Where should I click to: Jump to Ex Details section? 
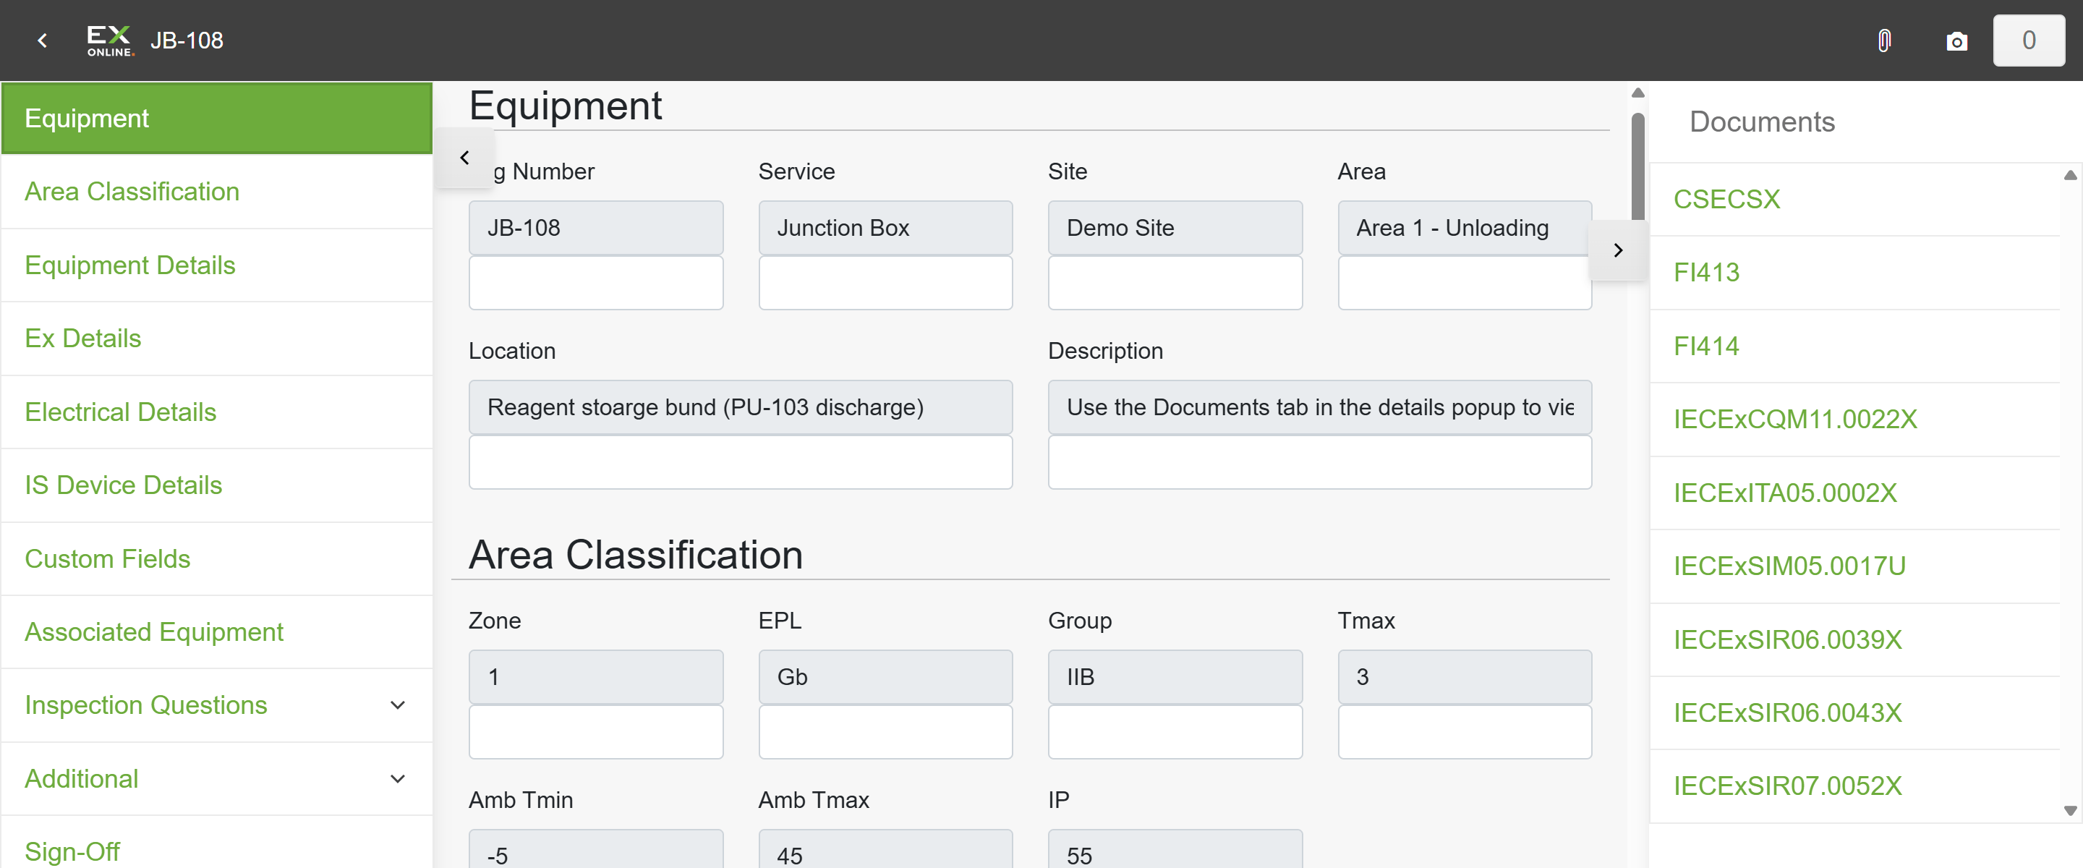(x=217, y=338)
